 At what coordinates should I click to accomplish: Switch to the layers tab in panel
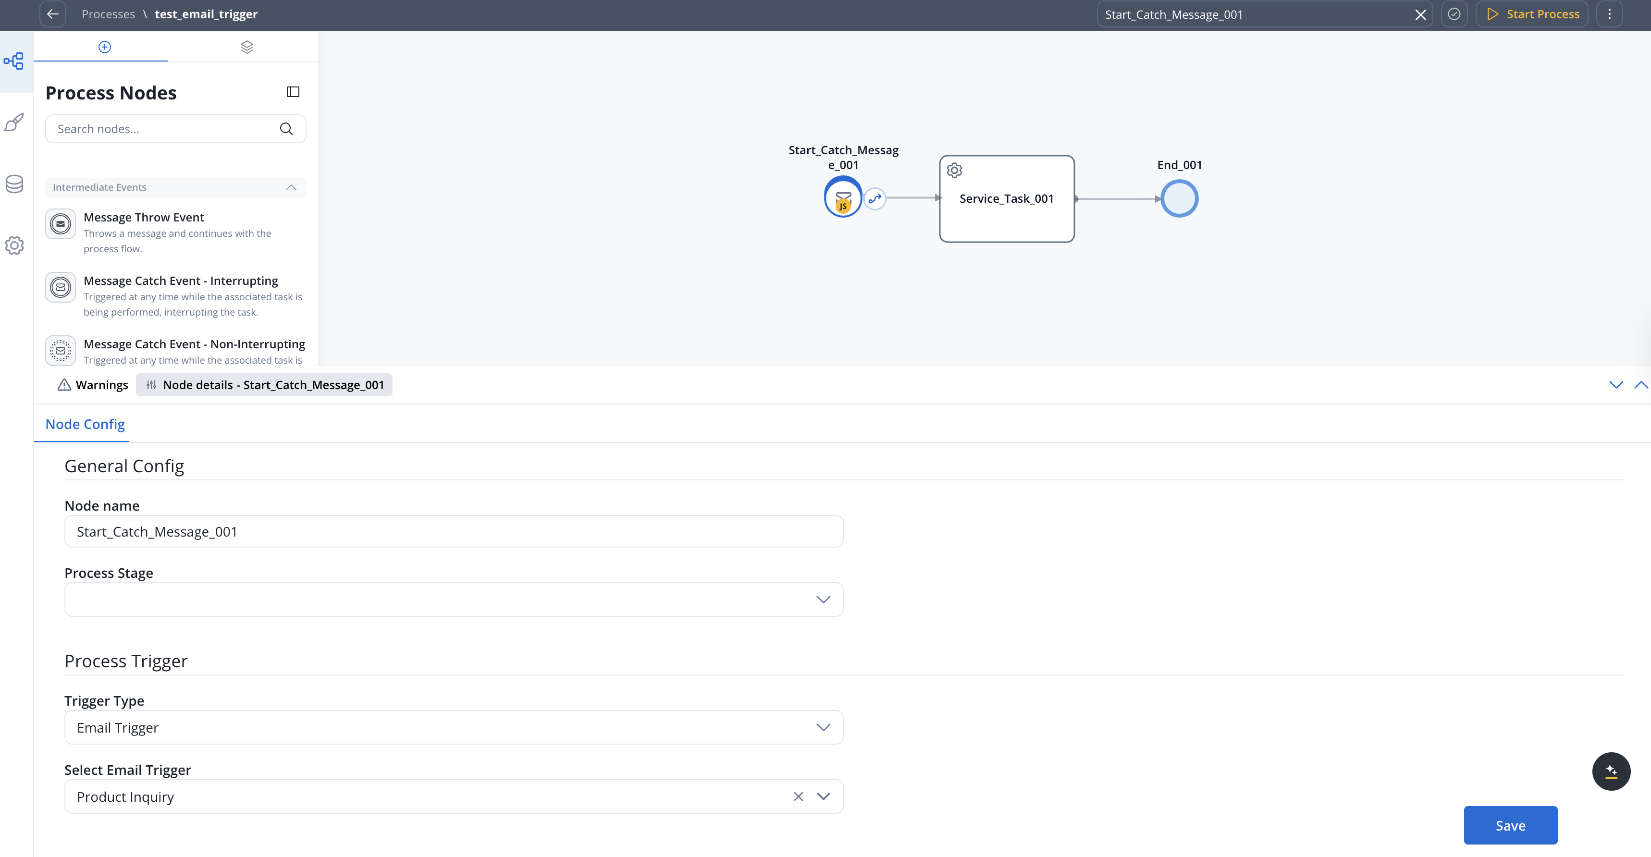point(247,47)
